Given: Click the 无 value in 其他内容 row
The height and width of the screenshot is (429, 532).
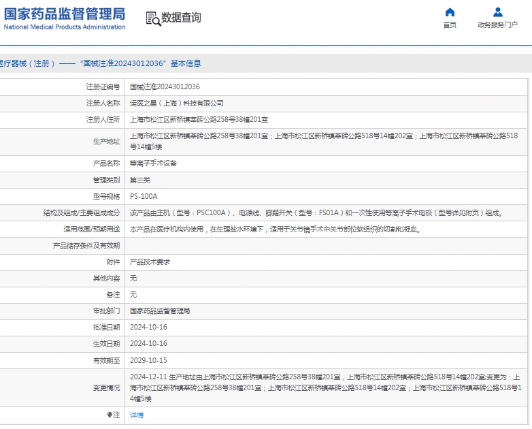Looking at the screenshot, I should pyautogui.click(x=133, y=279).
